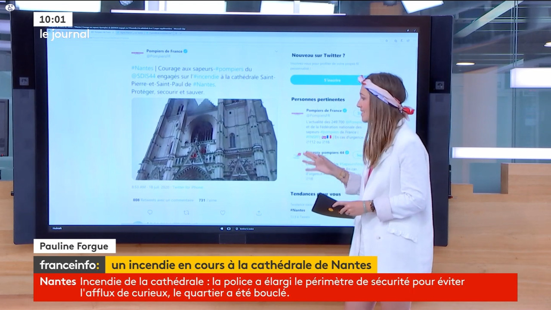
Task: Open the #Nantes trend under Tendances pour vous
Action: [x=298, y=210]
